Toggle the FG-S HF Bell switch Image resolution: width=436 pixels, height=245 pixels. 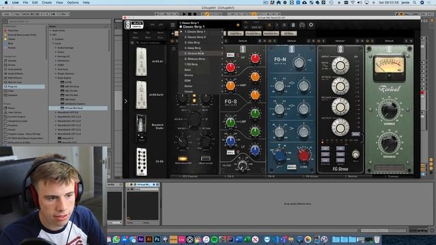pos(230,55)
